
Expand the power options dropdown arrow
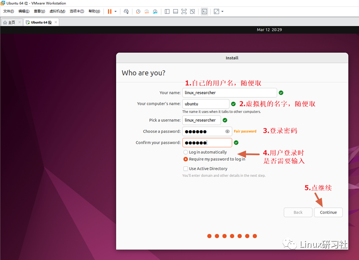[x=116, y=12]
